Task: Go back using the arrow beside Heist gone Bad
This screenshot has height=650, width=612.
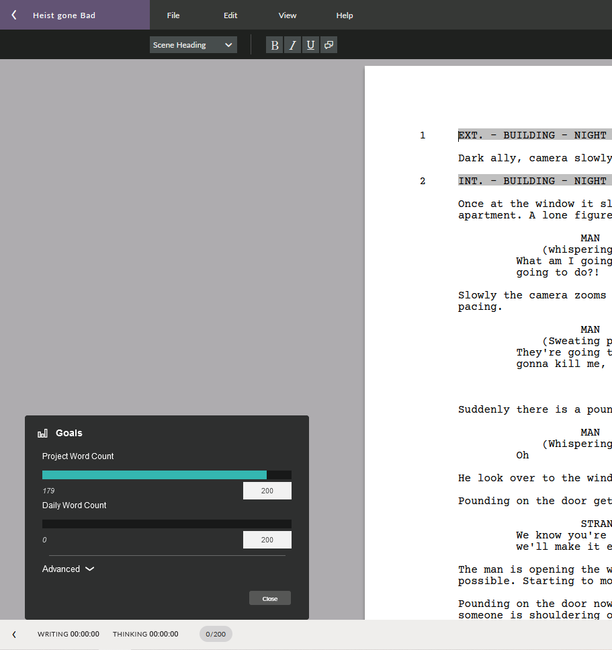Action: (14, 15)
